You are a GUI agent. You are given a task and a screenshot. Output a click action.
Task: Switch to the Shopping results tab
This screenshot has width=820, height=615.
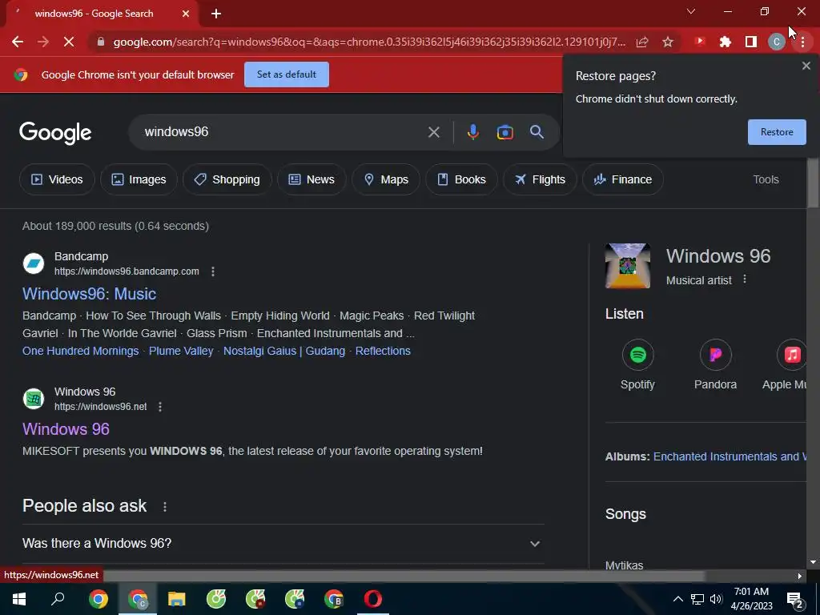227,179
